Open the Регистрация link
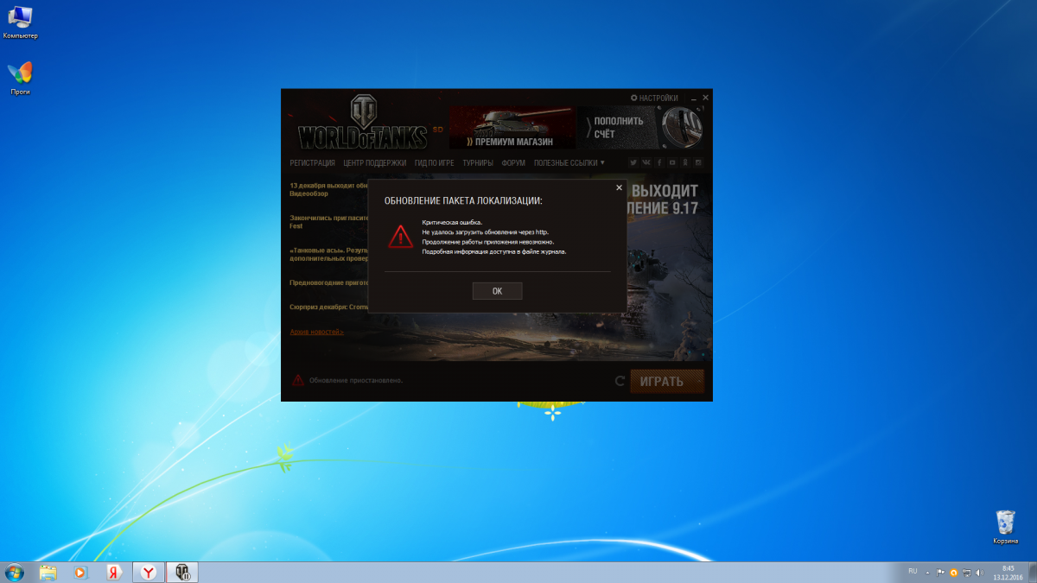 [x=312, y=162]
